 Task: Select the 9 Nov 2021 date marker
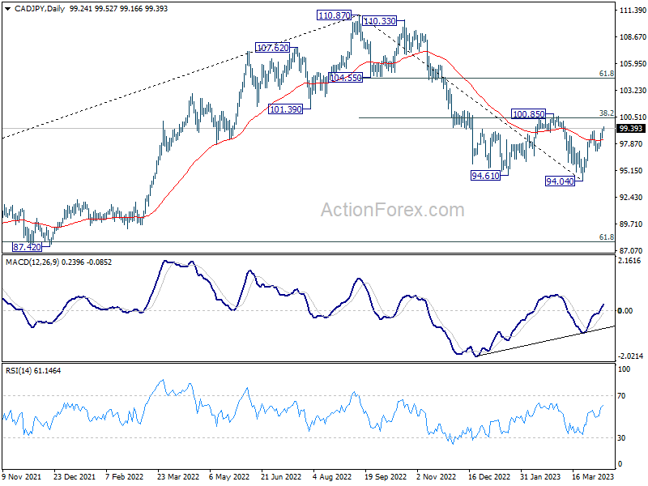pos(21,478)
